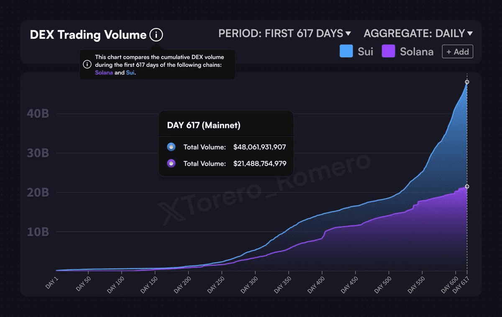Click the DAY 1 axis label

(52, 283)
